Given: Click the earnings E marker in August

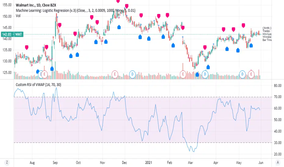Looking at the screenshot, I should click(44, 74).
